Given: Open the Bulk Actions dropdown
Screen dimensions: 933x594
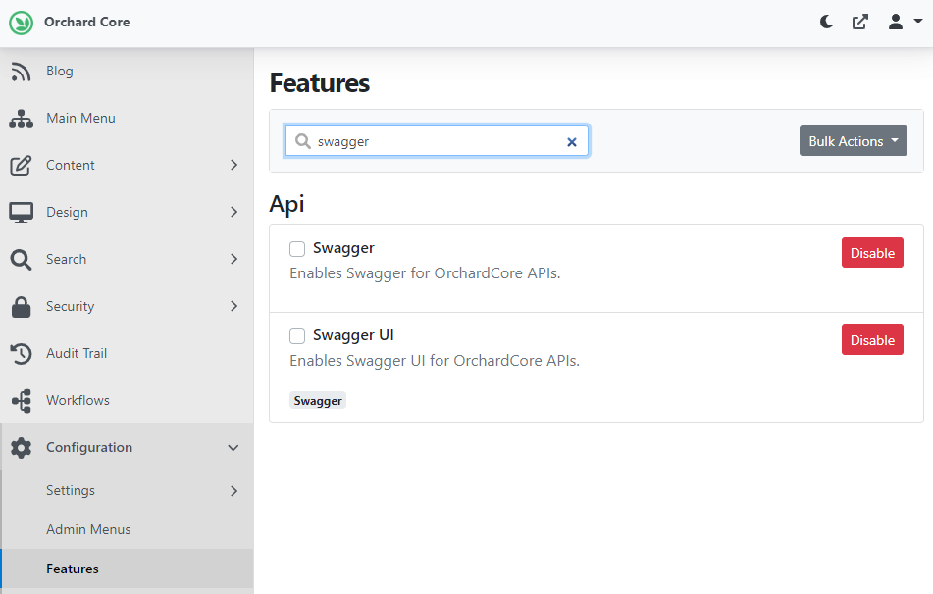Looking at the screenshot, I should (x=853, y=141).
